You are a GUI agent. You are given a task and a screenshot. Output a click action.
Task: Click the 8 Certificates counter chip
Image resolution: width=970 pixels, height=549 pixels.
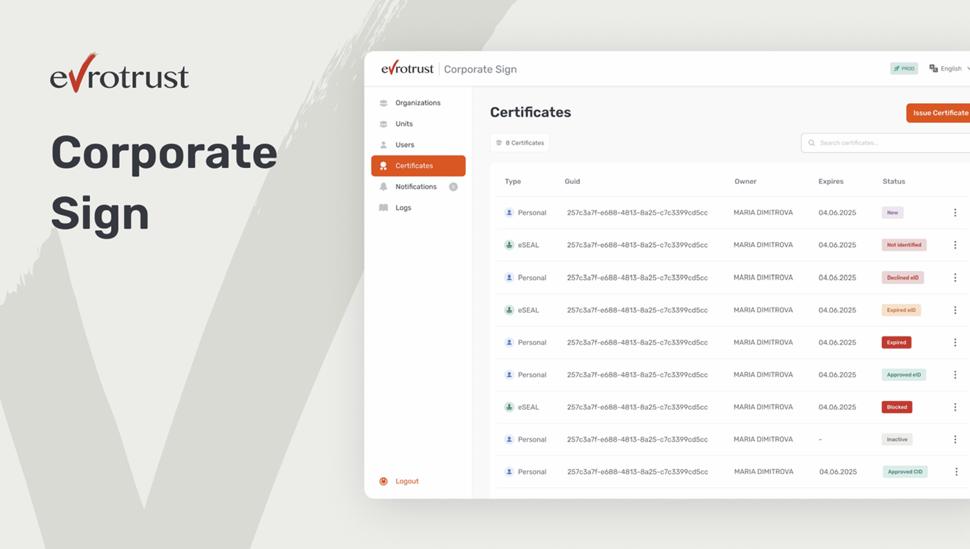[520, 143]
